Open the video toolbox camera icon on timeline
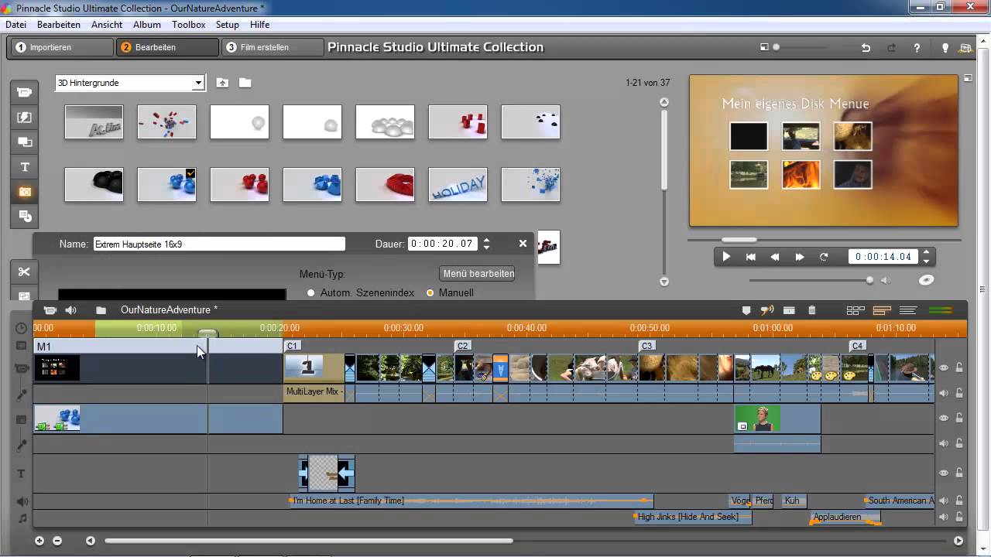This screenshot has height=557, width=991. (x=50, y=310)
